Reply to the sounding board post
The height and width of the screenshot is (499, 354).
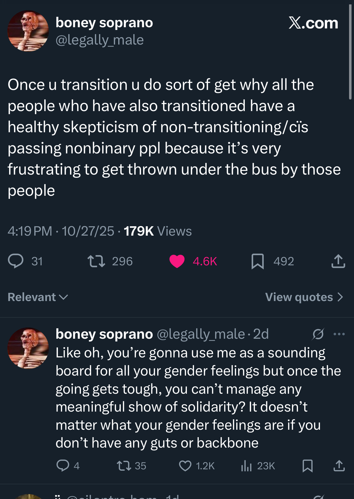63,466
